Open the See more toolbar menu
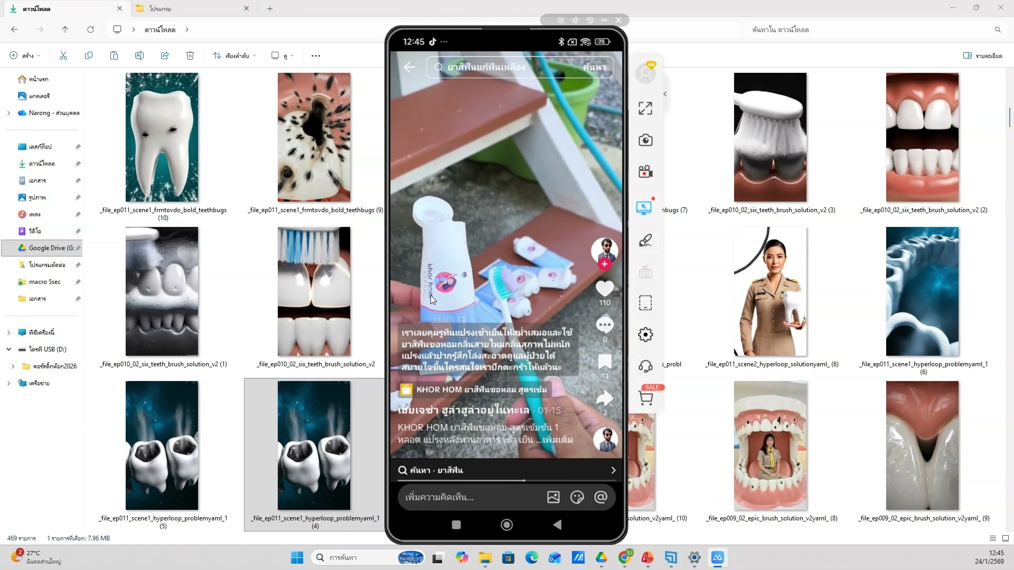Screen dimensions: 1014x570 (x=315, y=55)
